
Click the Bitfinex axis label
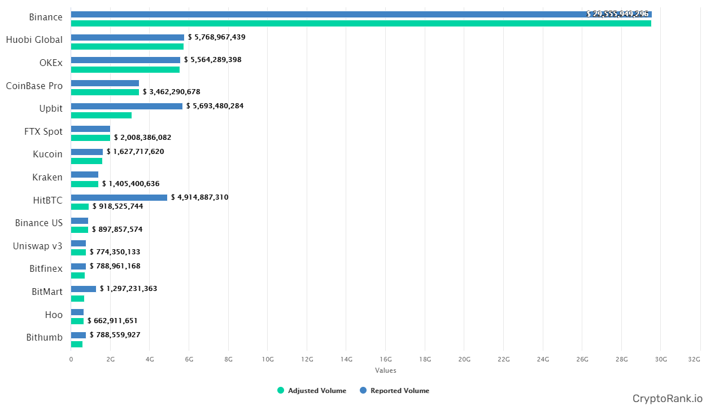[x=46, y=269]
